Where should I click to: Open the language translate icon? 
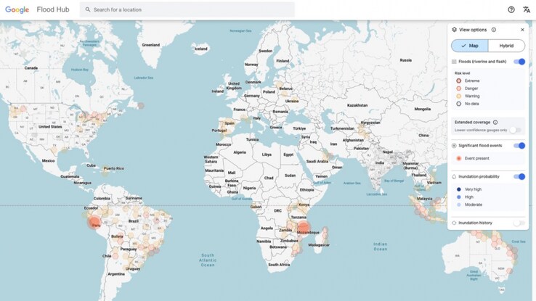pyautogui.click(x=527, y=9)
